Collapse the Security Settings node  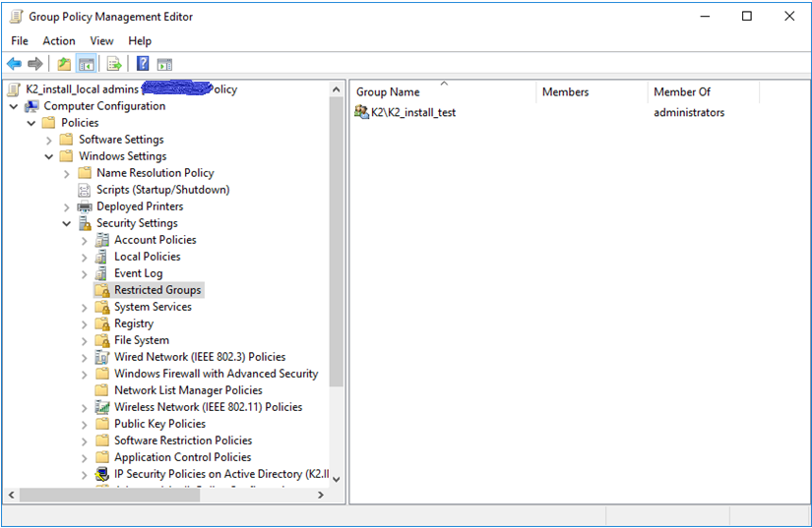[x=67, y=224]
